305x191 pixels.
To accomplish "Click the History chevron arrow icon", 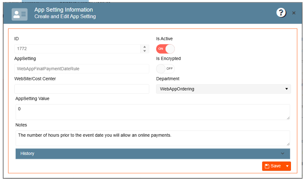I will tap(283, 154).
